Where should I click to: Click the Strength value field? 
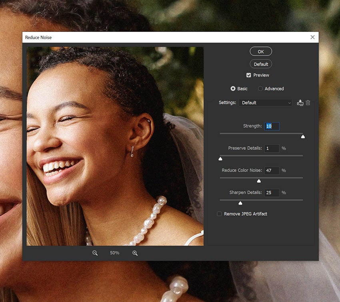(272, 126)
